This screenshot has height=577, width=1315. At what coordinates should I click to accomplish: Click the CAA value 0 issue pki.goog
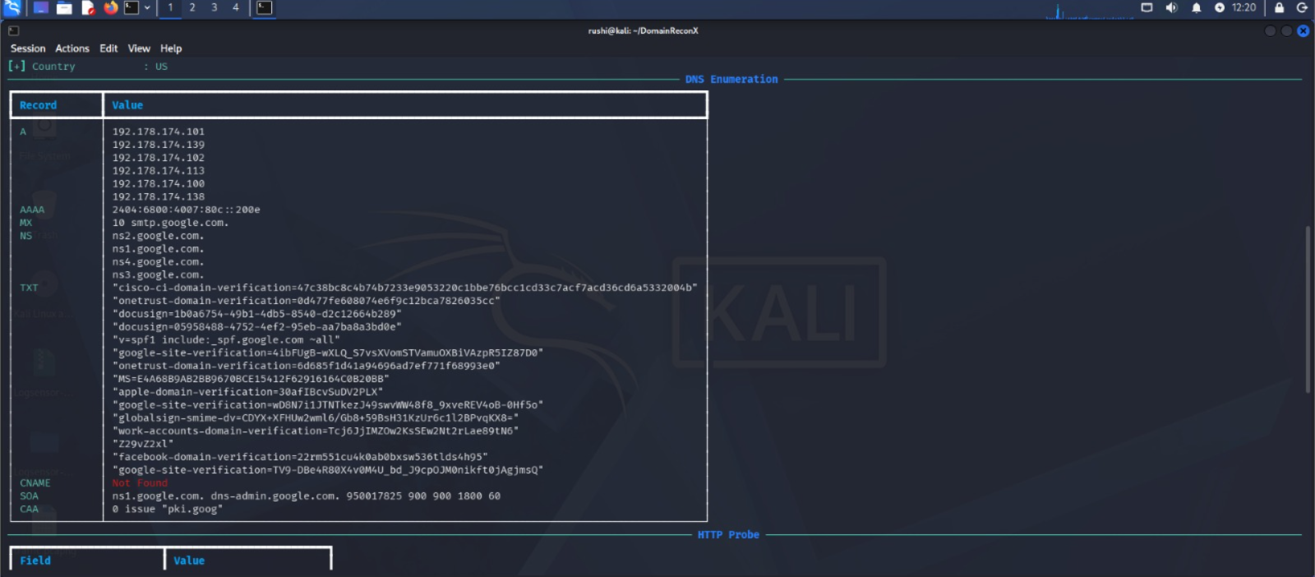pos(168,510)
